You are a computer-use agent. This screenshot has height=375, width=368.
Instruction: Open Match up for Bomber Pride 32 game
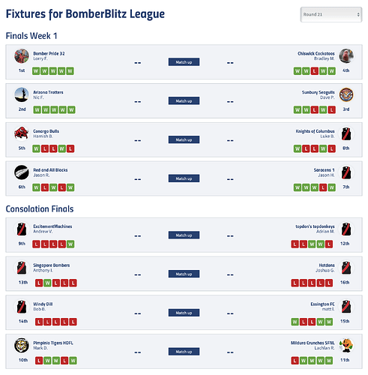pyautogui.click(x=184, y=62)
